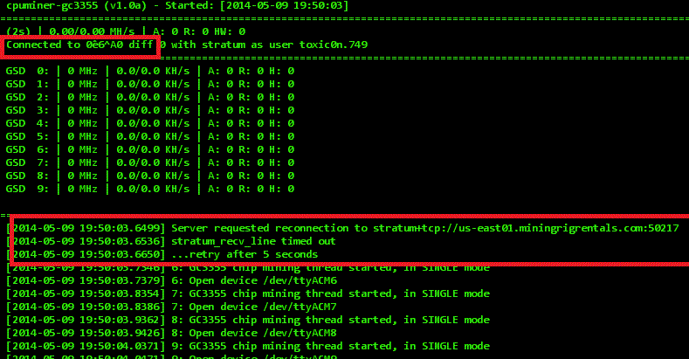
Task: Click the '...retry after 5 seconds' line
Action: tap(245, 254)
